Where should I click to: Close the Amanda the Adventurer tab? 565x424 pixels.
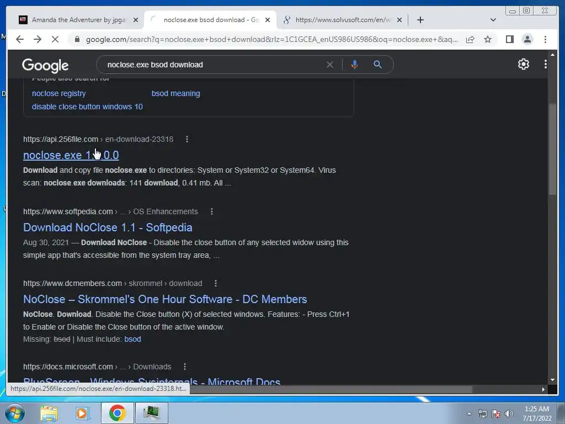tap(136, 20)
